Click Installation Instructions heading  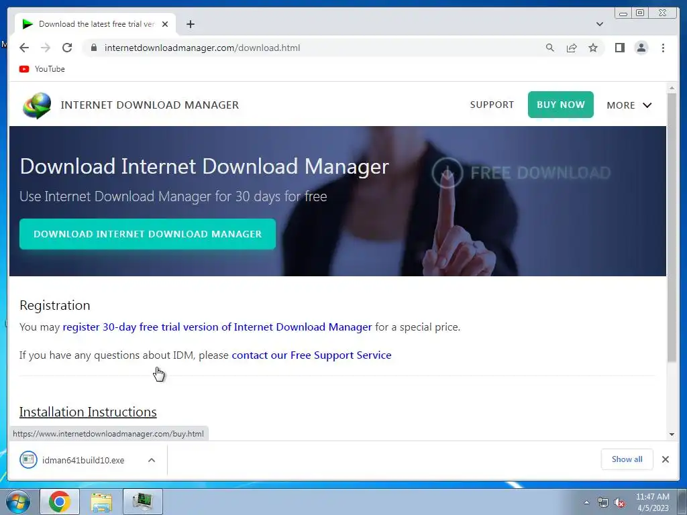88,412
